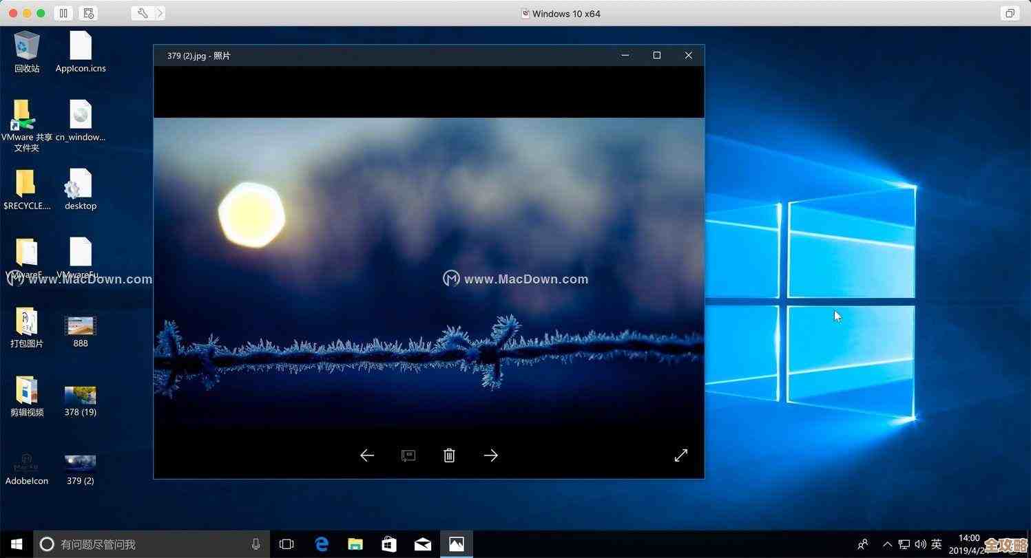
Task: Expand the hidden system tray icons chevron
Action: [887, 544]
